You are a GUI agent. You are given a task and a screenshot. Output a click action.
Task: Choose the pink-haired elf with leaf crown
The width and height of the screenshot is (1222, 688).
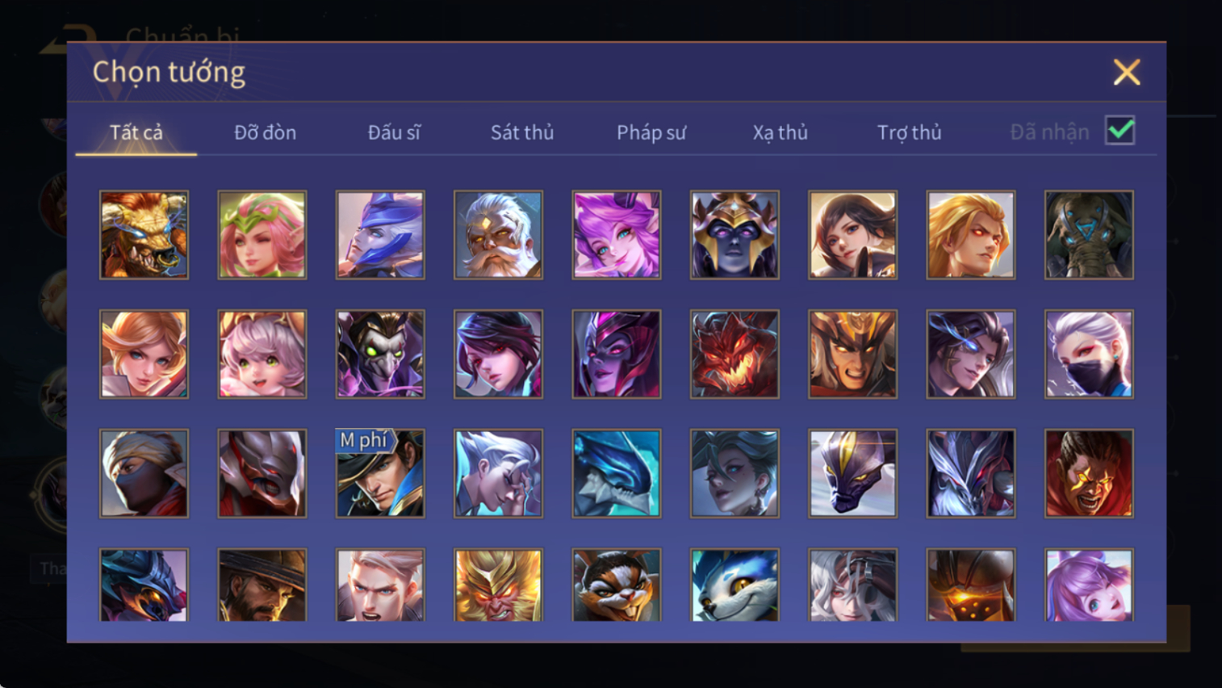pos(262,235)
